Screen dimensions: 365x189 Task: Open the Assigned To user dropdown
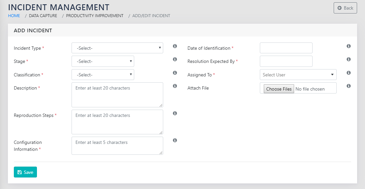(298, 75)
